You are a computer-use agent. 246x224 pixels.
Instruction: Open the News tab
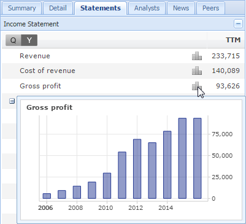click(x=181, y=8)
